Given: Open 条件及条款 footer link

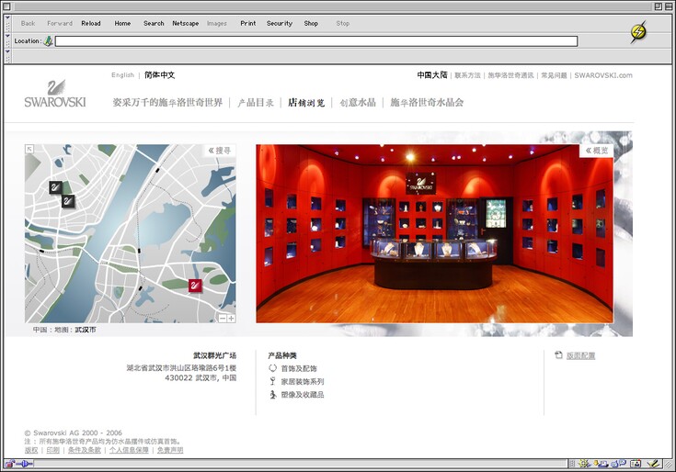Looking at the screenshot, I should [x=84, y=450].
